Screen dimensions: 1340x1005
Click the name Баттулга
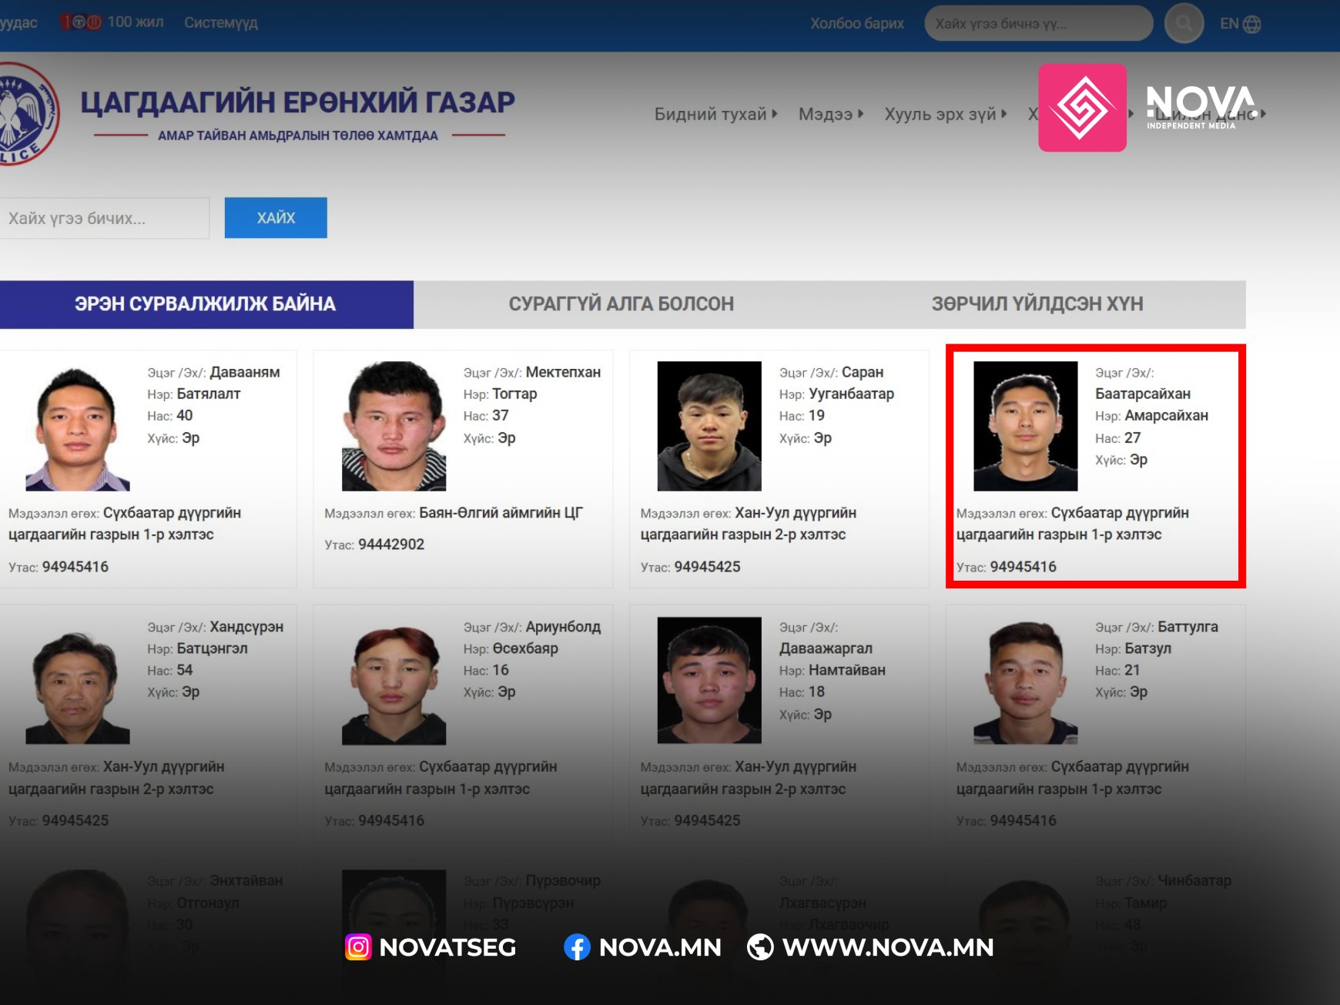tap(1188, 627)
